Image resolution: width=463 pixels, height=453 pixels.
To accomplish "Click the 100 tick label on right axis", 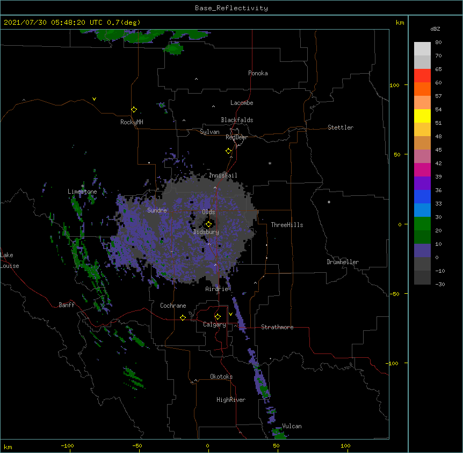I will tap(394, 85).
